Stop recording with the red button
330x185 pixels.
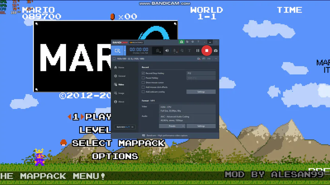207,50
